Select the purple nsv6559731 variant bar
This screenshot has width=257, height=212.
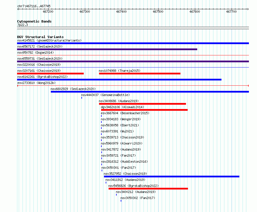[x=133, y=61]
